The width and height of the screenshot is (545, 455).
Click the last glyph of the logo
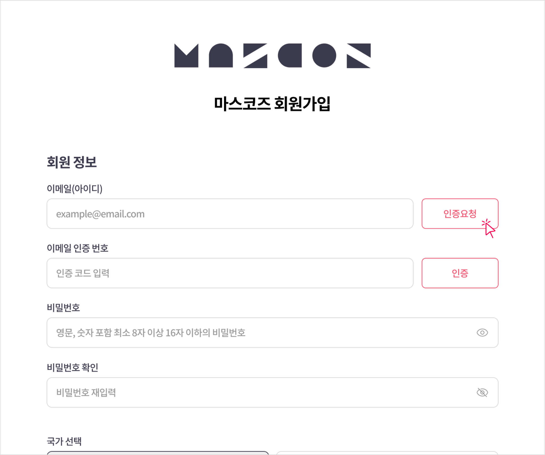click(359, 55)
